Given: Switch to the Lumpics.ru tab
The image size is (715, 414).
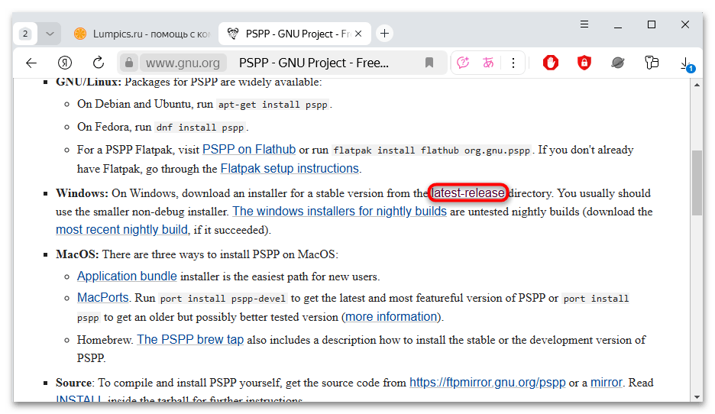Looking at the screenshot, I should 141,34.
